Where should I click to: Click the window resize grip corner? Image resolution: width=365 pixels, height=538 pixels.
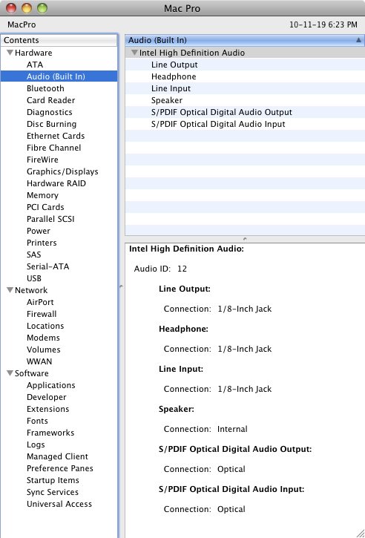point(361,534)
